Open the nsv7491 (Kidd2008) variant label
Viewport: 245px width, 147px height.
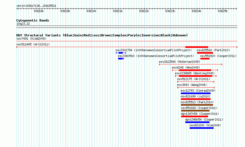click(x=31, y=39)
